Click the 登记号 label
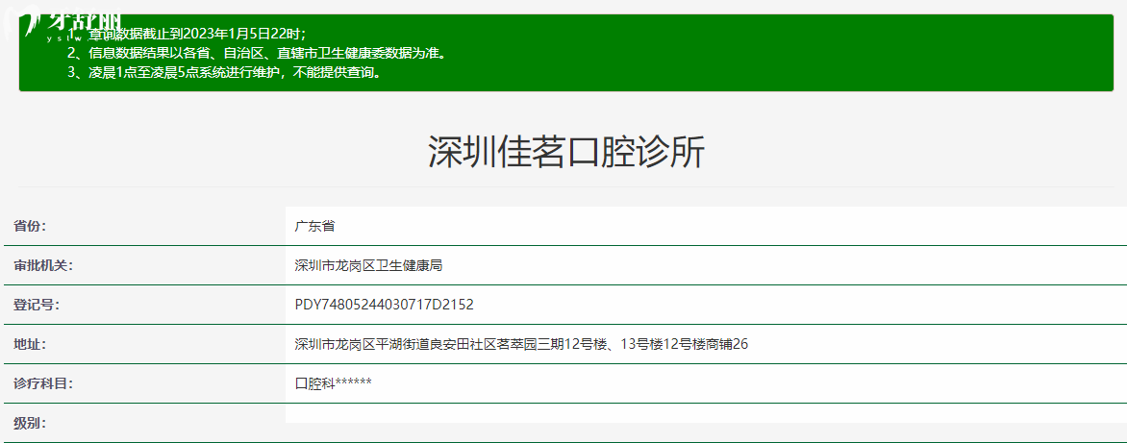This screenshot has height=443, width=1127. tap(36, 305)
